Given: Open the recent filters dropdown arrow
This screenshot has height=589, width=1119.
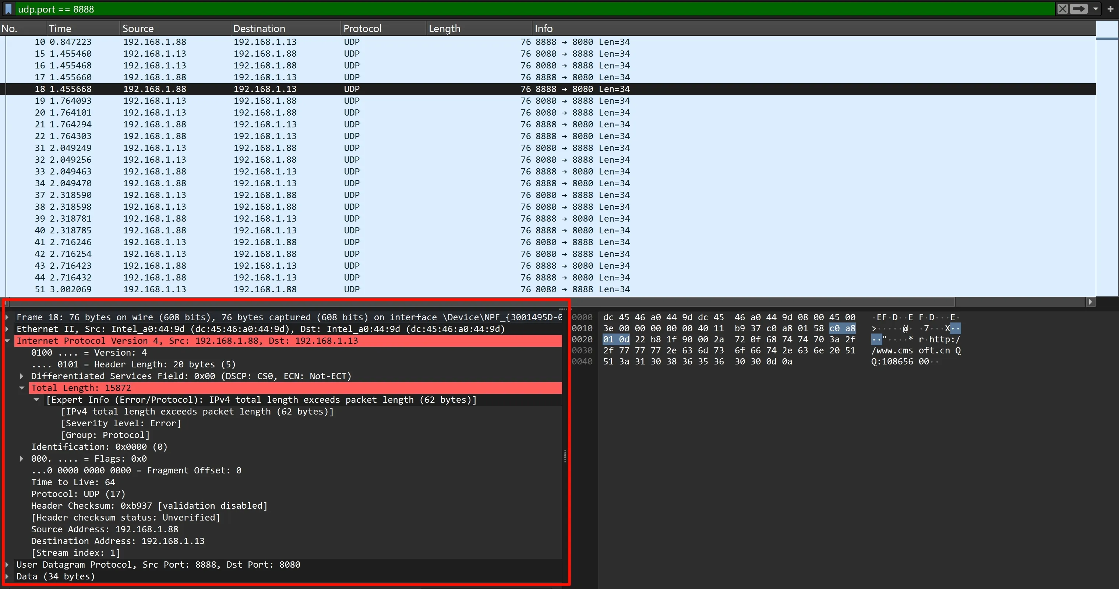Looking at the screenshot, I should point(1095,9).
